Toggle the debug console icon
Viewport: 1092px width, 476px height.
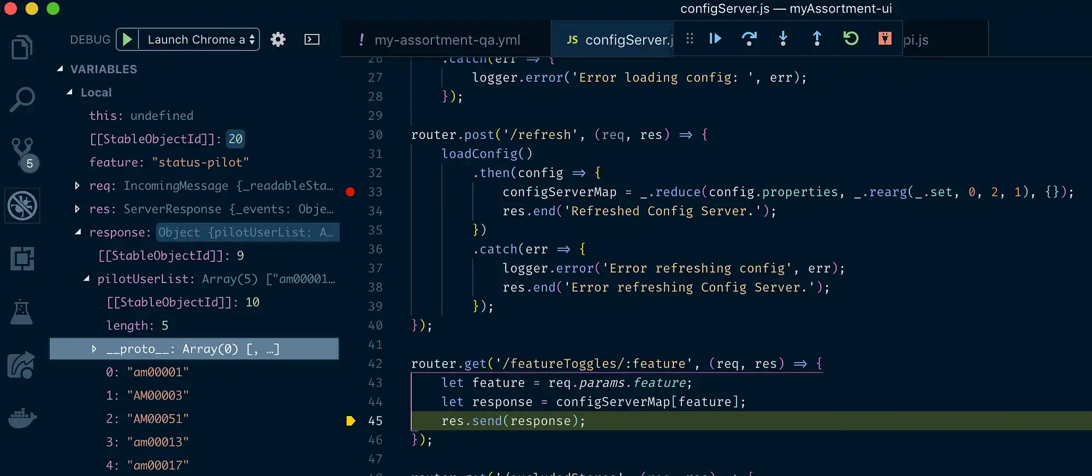click(x=312, y=39)
